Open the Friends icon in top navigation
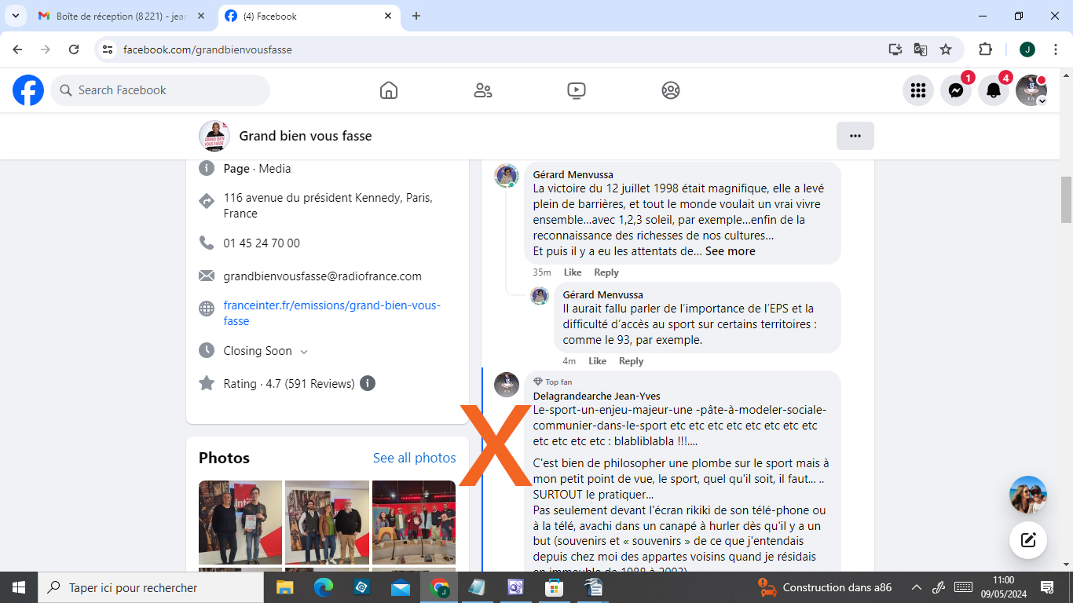The height and width of the screenshot is (603, 1073). (x=483, y=90)
